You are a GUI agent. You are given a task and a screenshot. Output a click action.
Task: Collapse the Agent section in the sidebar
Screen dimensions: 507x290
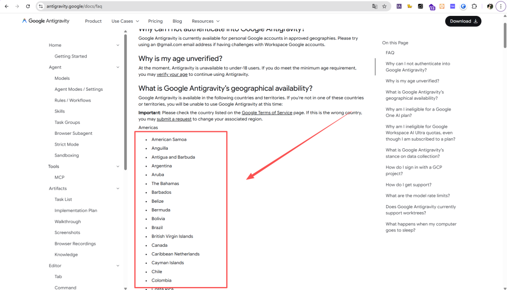tap(118, 67)
